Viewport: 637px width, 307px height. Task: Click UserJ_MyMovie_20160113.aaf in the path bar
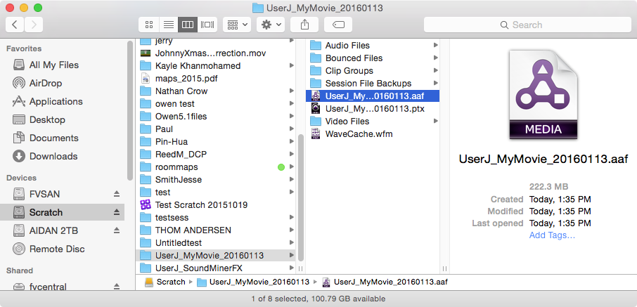click(385, 282)
